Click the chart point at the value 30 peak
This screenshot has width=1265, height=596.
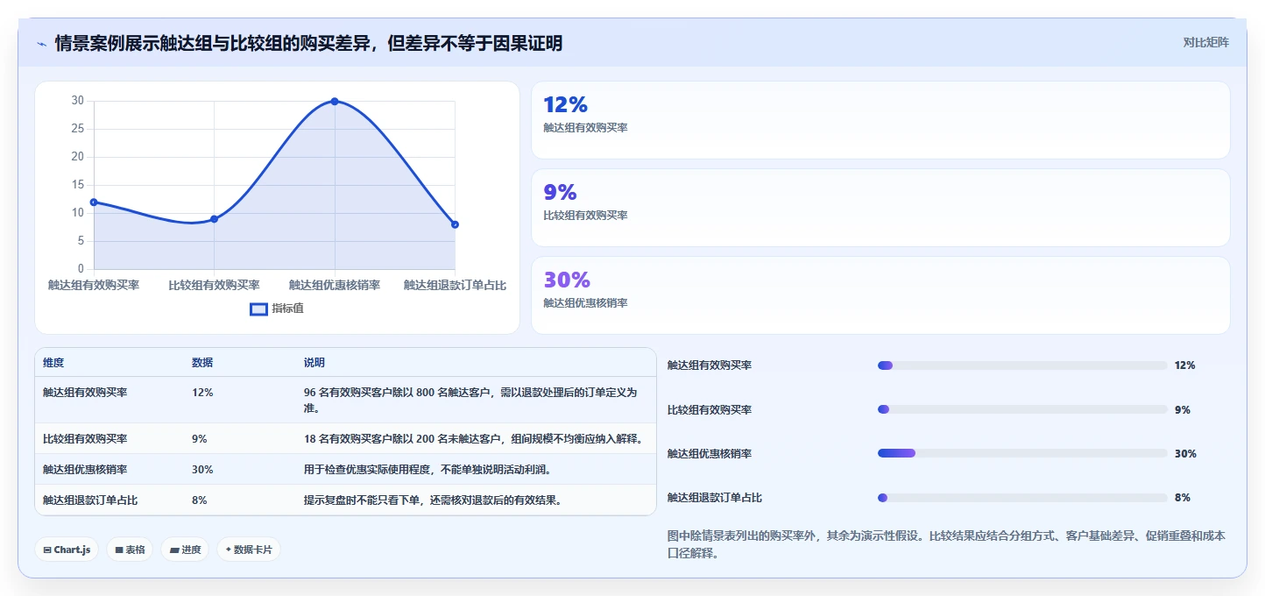pyautogui.click(x=335, y=102)
